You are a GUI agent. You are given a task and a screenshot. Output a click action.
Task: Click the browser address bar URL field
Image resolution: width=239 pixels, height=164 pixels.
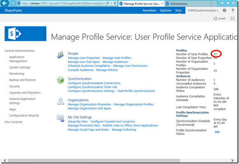(63, 3)
